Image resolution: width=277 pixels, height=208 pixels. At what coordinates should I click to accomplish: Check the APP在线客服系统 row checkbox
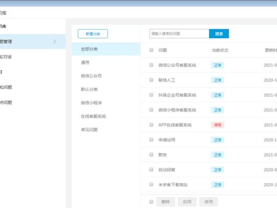point(151,125)
